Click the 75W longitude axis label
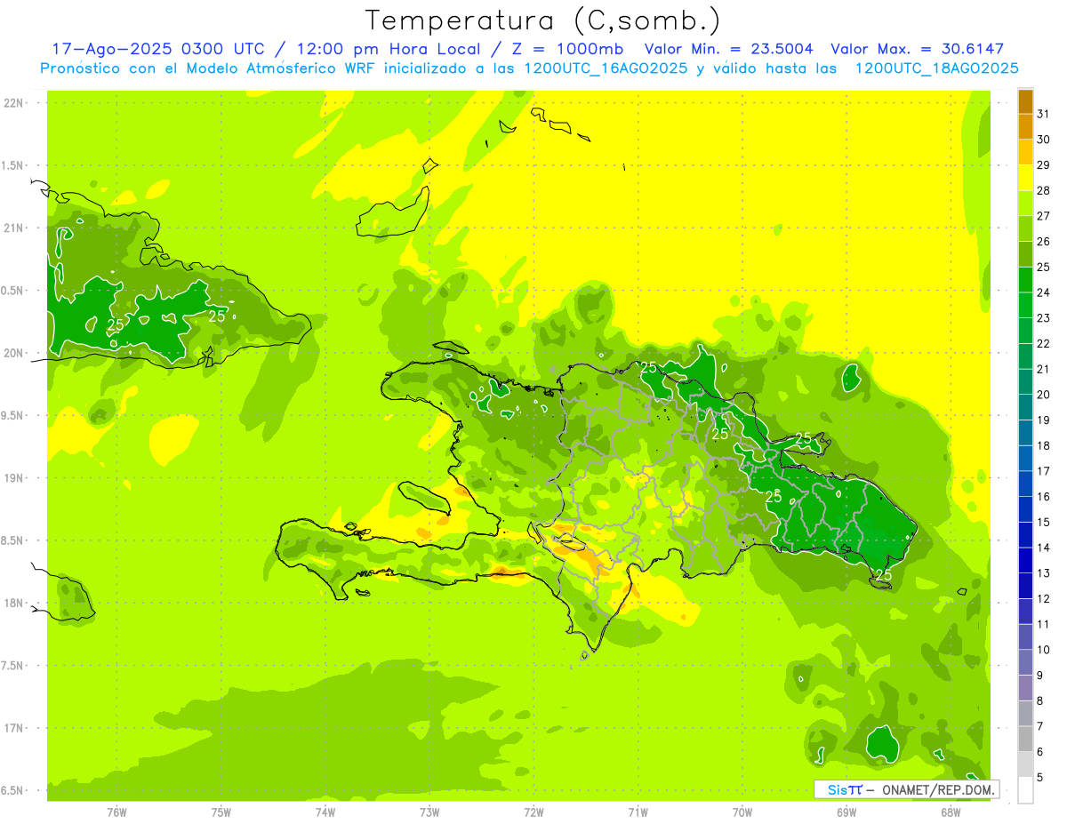Image resolution: width=1067 pixels, height=824 pixels. pyautogui.click(x=221, y=812)
